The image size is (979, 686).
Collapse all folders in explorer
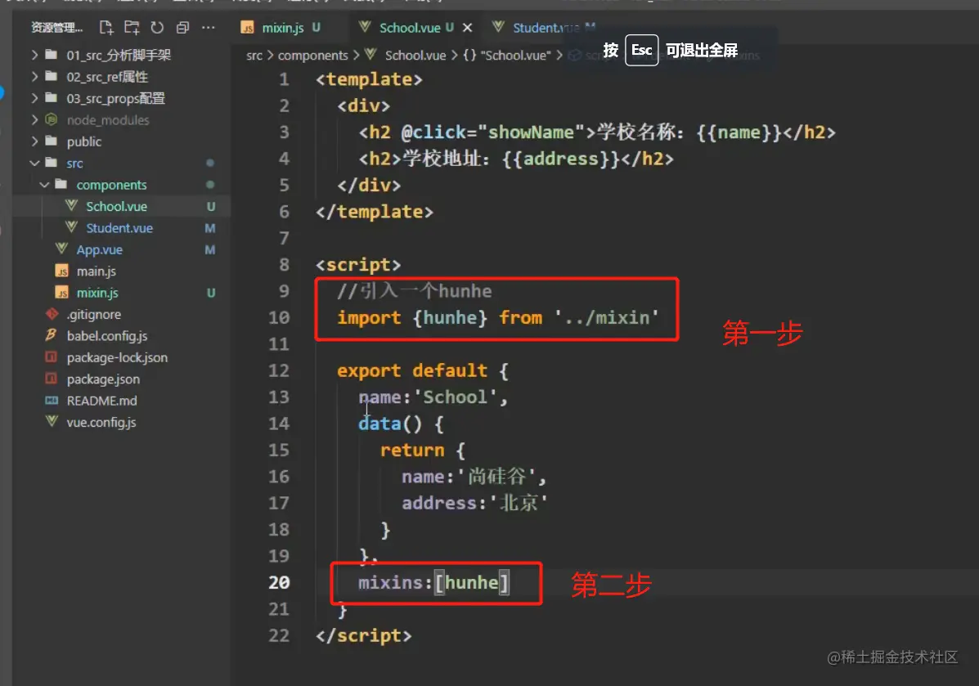[183, 28]
